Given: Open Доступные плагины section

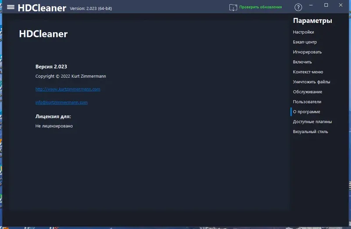Looking at the screenshot, I should click(312, 122).
